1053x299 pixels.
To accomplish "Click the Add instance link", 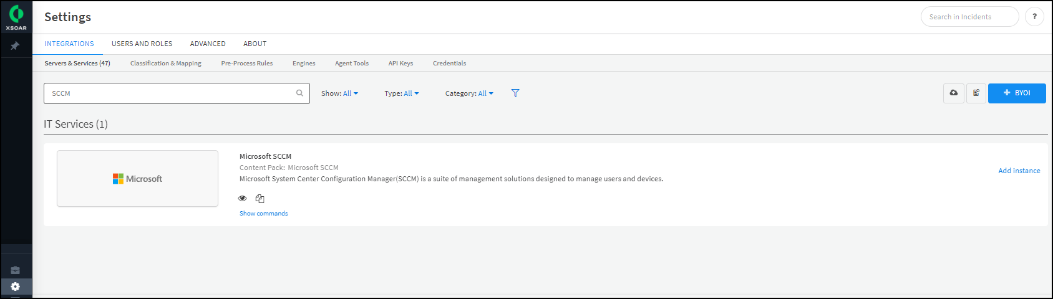I will [1019, 171].
